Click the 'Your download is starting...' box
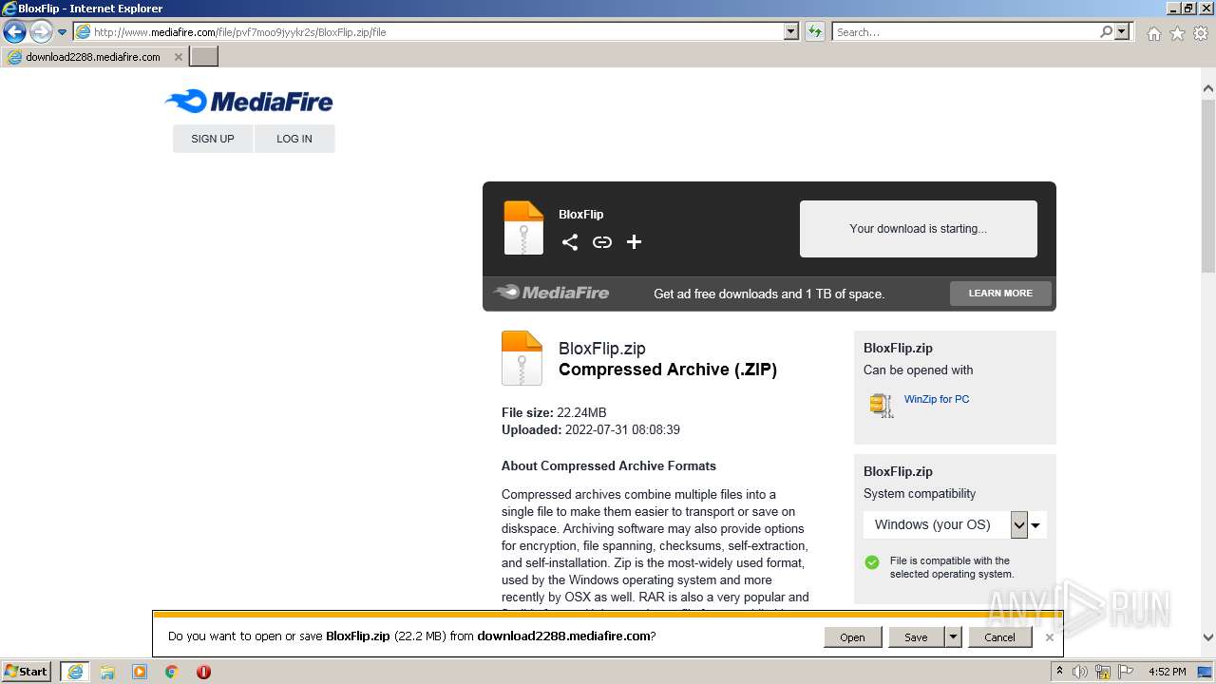Image resolution: width=1216 pixels, height=684 pixels. (918, 229)
